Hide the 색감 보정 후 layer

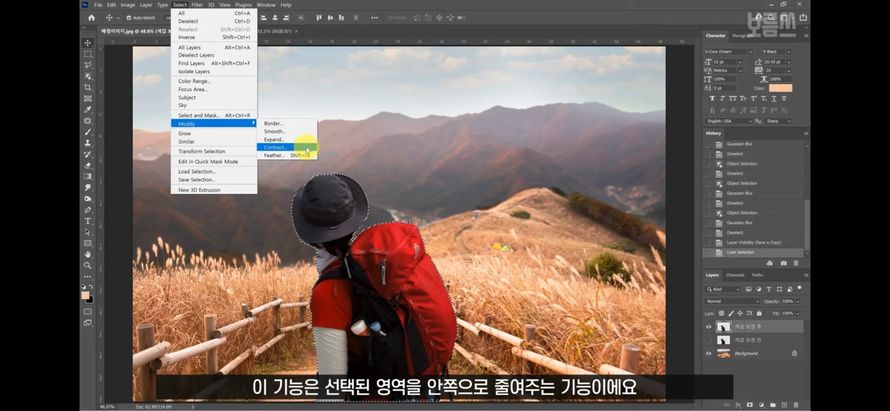[x=708, y=326]
